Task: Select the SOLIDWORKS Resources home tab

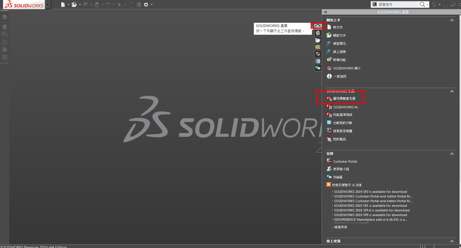Action: [x=318, y=26]
